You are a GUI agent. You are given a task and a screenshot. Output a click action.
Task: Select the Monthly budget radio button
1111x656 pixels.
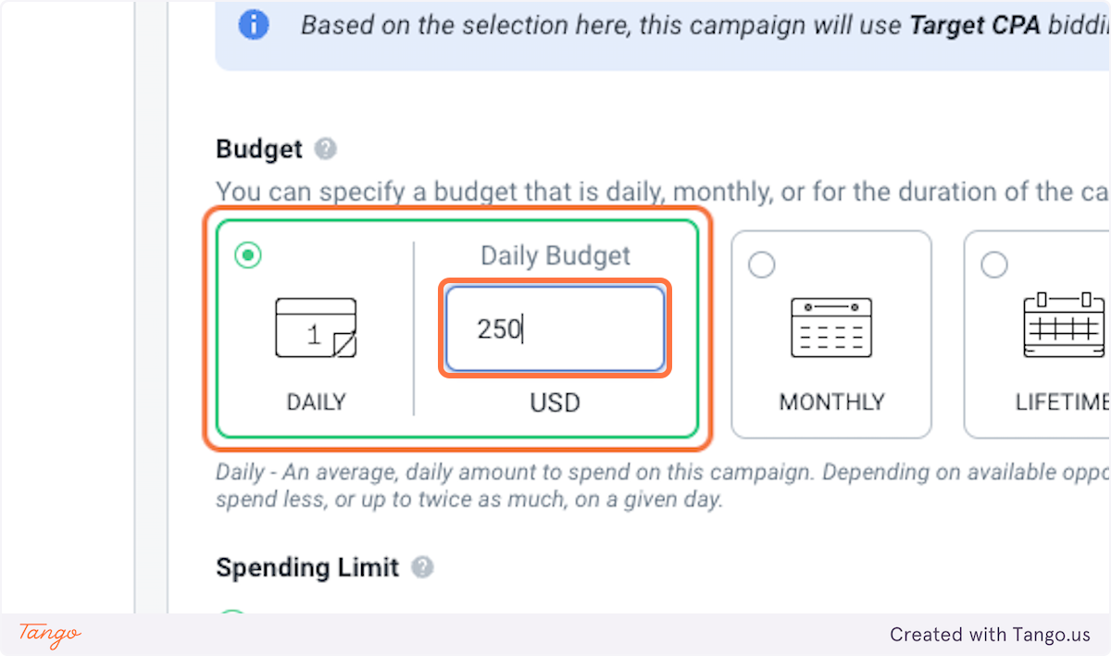coord(761,266)
